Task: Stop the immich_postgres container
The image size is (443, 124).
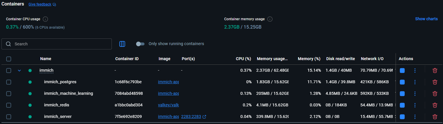Action: [x=402, y=82]
